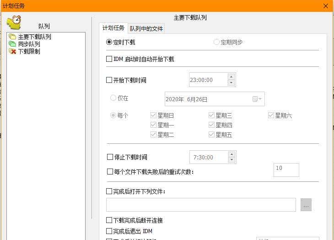Toggle the 星期三 checkbox
The height and width of the screenshot is (240, 334).
click(211, 115)
